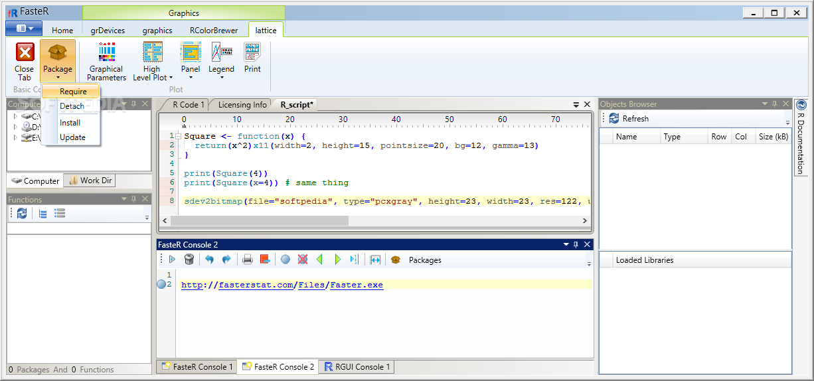Click the Close Tab ribbon icon
This screenshot has width=814, height=381.
(x=25, y=53)
